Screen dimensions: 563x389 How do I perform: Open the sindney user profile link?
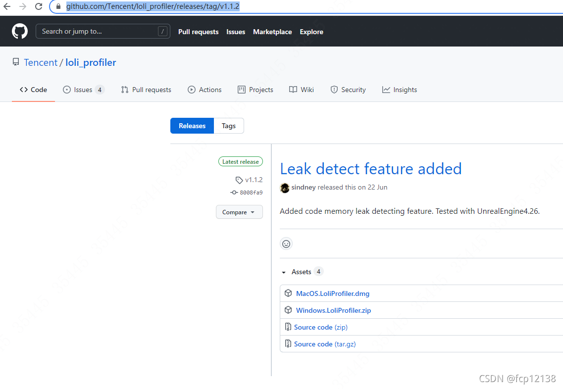[304, 187]
